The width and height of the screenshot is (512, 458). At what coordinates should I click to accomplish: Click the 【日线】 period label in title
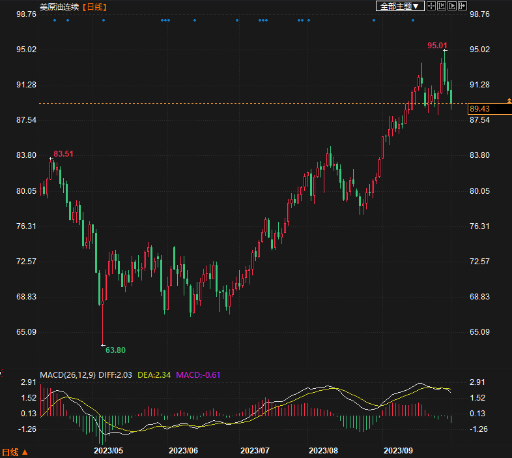94,7
